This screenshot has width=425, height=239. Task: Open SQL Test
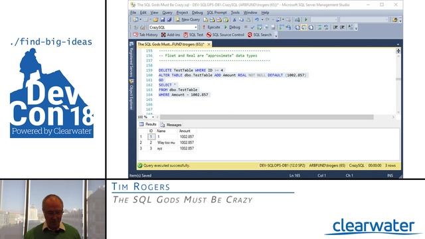tap(193, 35)
